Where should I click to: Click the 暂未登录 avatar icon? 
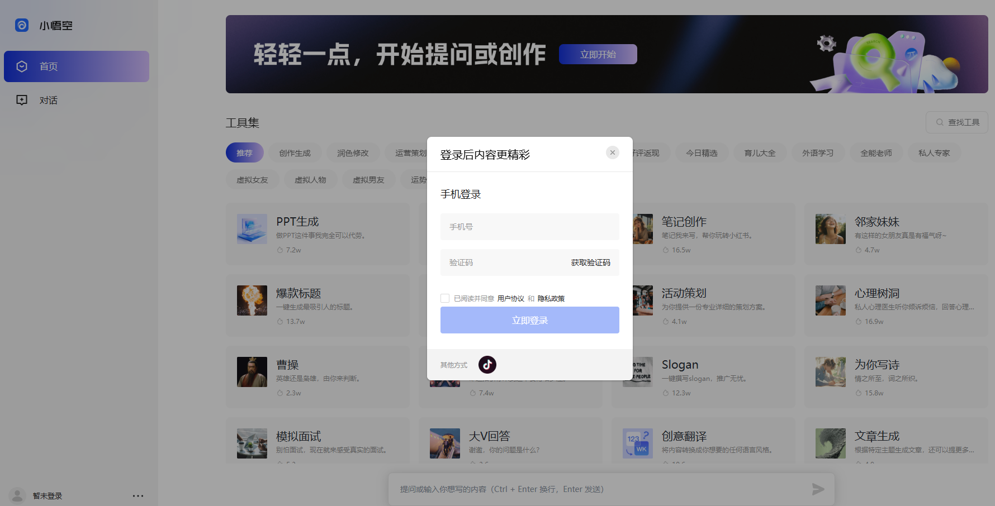17,495
